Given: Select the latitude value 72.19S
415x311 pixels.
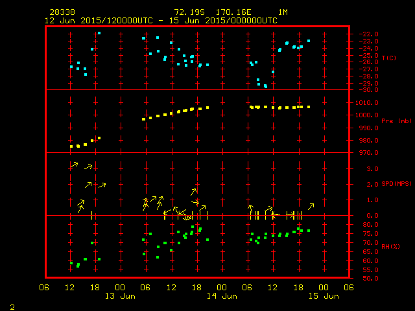Looking at the screenshot, I should tap(189, 13).
